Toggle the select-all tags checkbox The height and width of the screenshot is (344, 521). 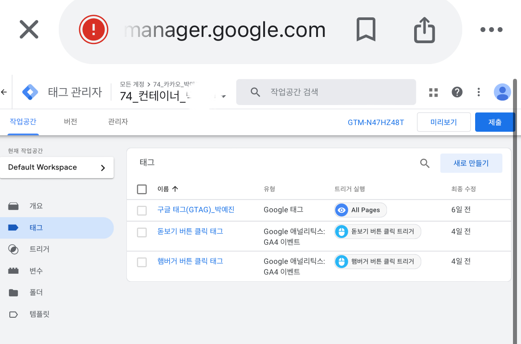click(x=142, y=189)
